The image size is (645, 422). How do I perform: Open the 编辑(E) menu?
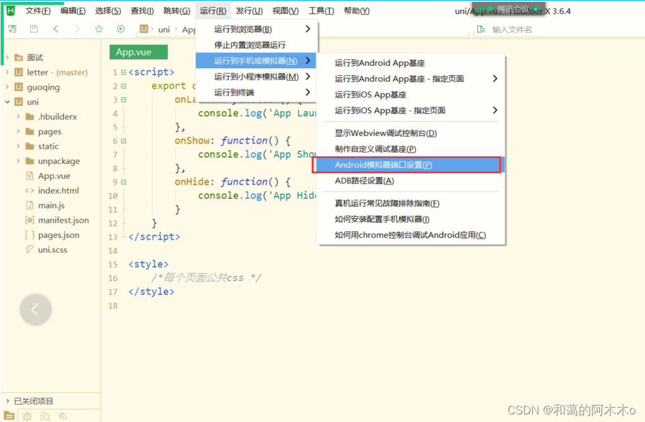(73, 11)
